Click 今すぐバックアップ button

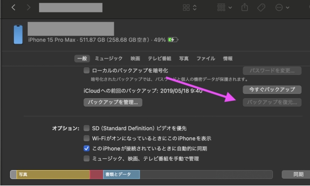coord(272,89)
